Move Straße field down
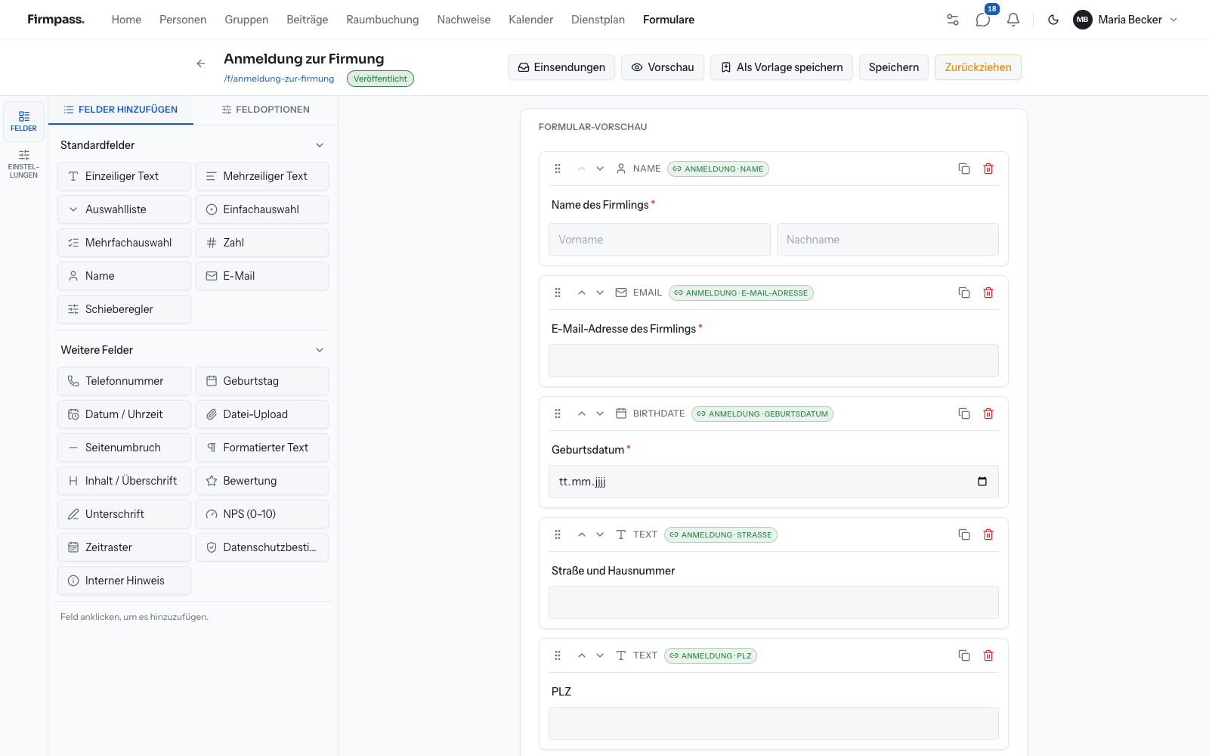This screenshot has width=1209, height=756. 600,534
